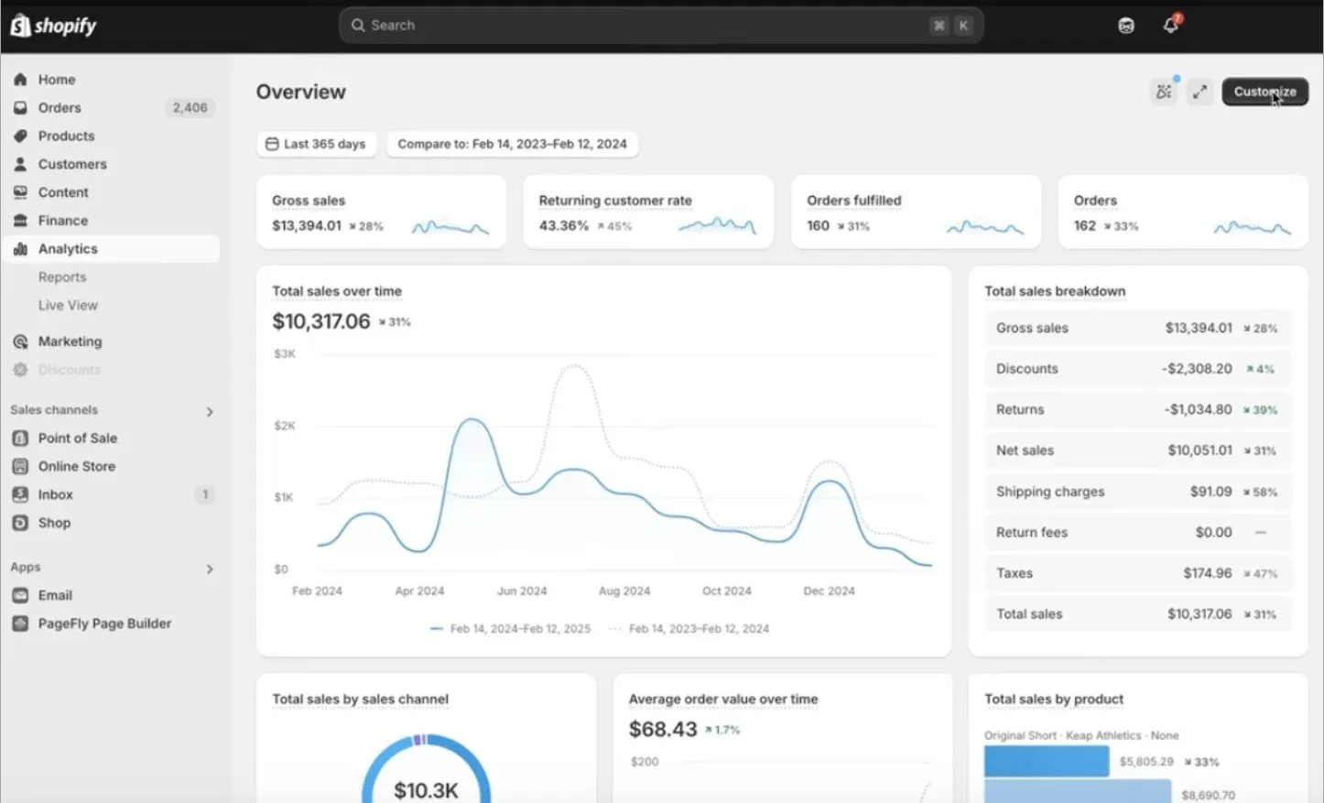Click the Online Store icon
1324x803 pixels.
point(20,467)
